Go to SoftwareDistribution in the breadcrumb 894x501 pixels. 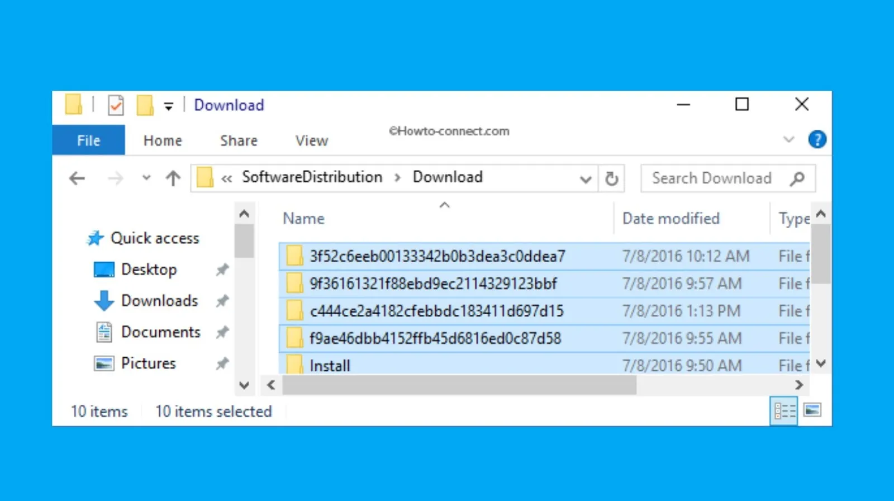(x=312, y=177)
